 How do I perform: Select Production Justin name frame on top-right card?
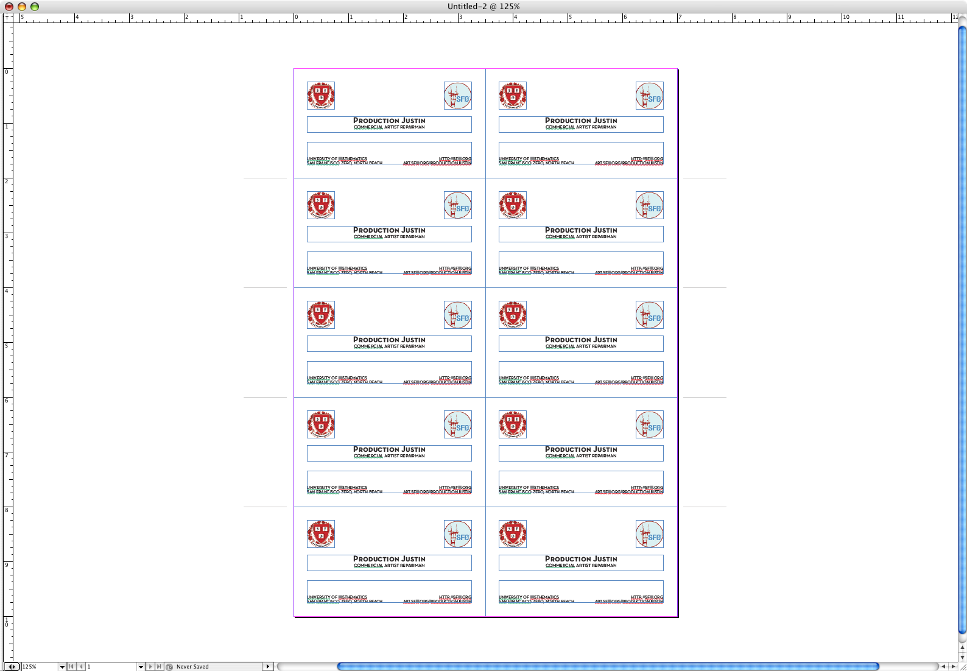point(581,124)
